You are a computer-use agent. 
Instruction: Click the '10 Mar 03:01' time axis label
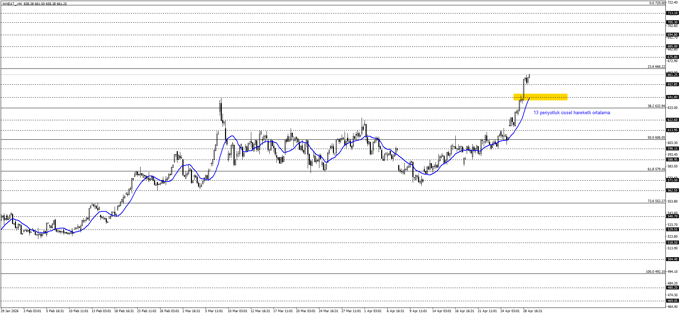point(237,311)
